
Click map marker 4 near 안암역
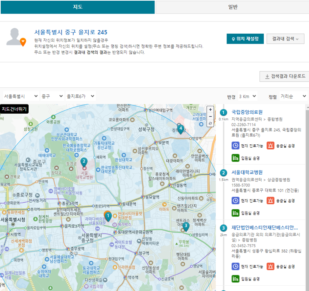click(x=181, y=129)
